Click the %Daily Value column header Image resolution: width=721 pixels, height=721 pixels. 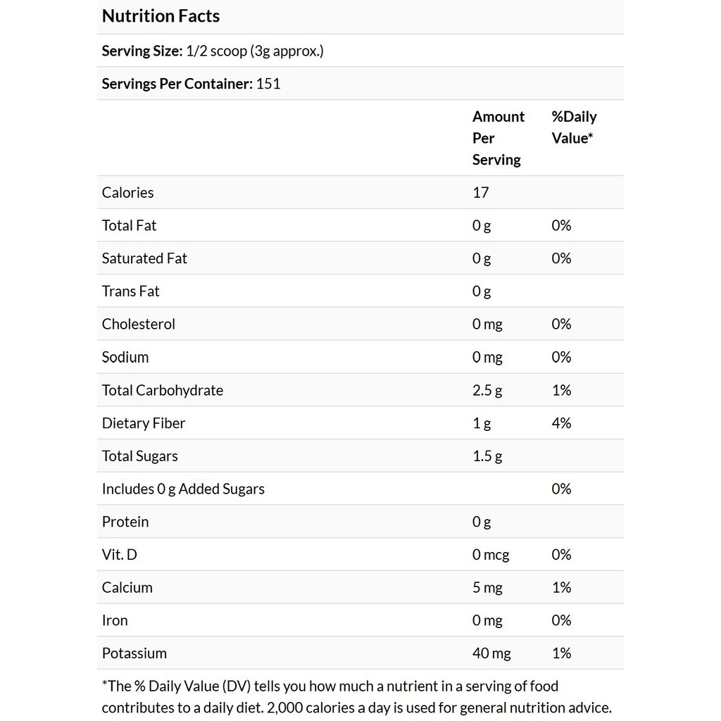tap(573, 127)
